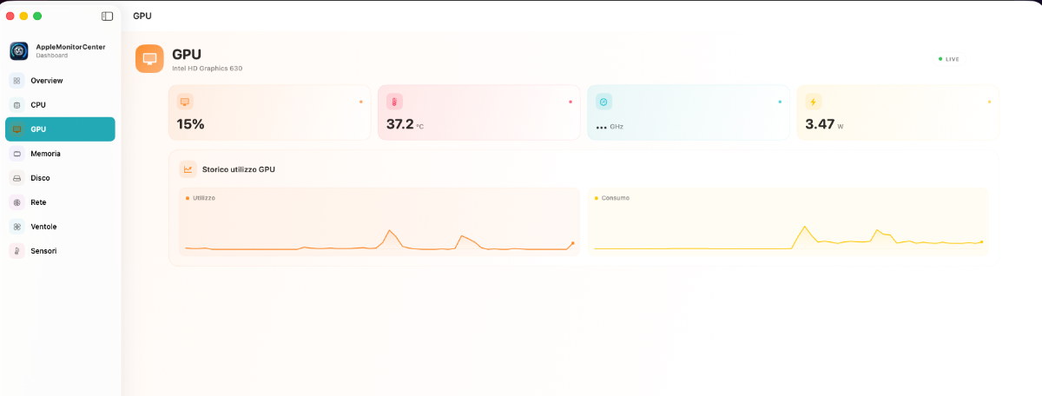Click the lightning bolt icon on the power card
Image resolution: width=1042 pixels, height=396 pixels.
(x=813, y=102)
